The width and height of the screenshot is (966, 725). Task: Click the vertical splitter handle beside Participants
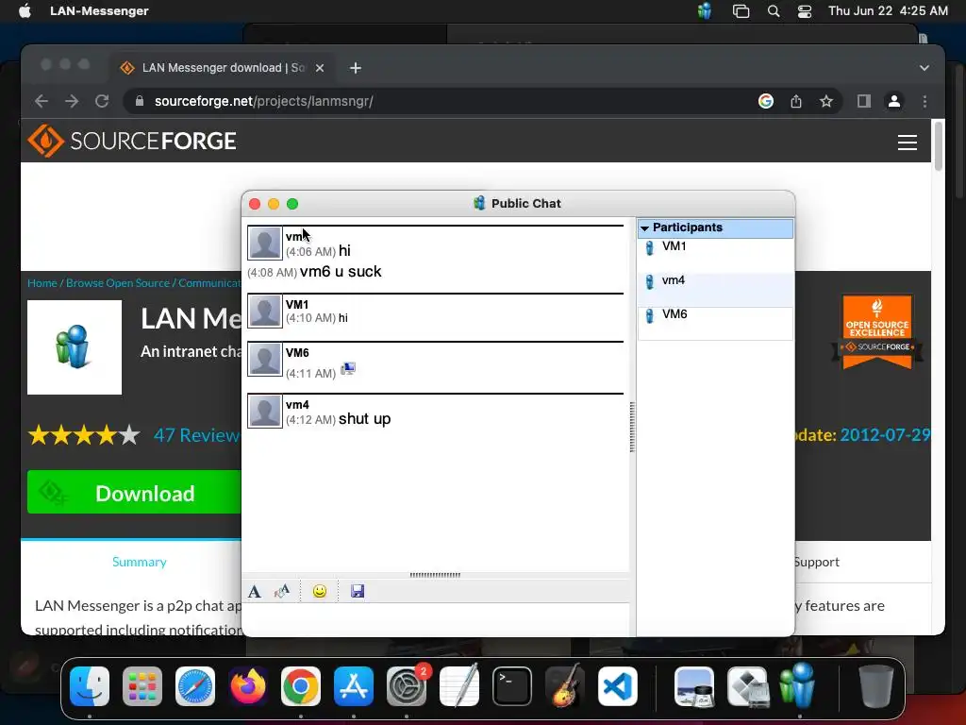(x=632, y=427)
